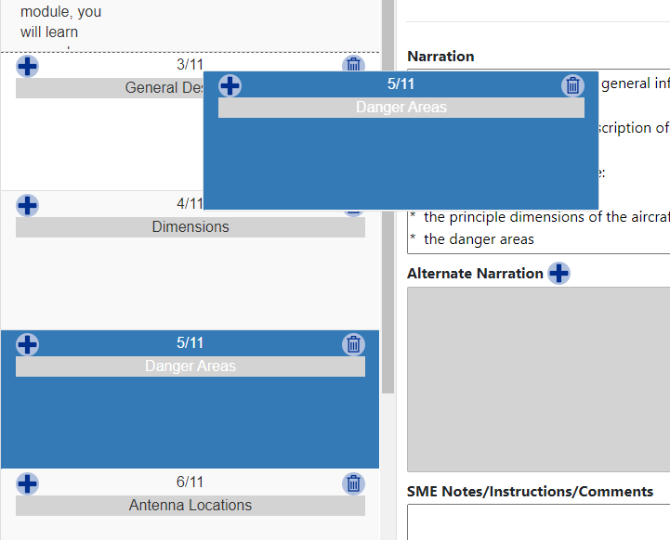The image size is (670, 540).
Task: Click plus icon on dragged Danger Areas card
Action: tap(230, 86)
